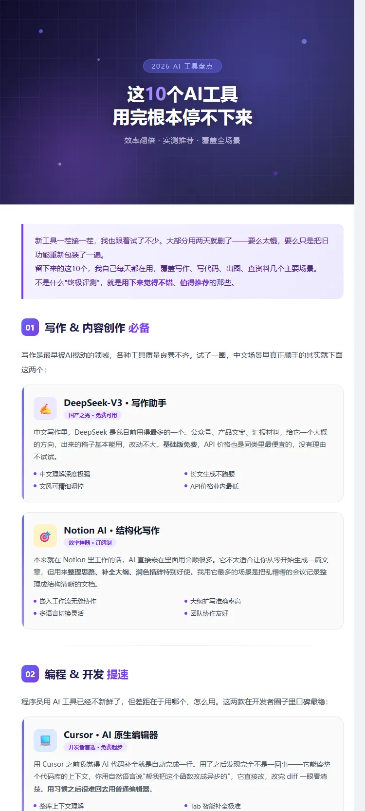
Task: Click the Cursor description starting "用 Cursor 之前我觉得"
Action: pyautogui.click(x=182, y=776)
